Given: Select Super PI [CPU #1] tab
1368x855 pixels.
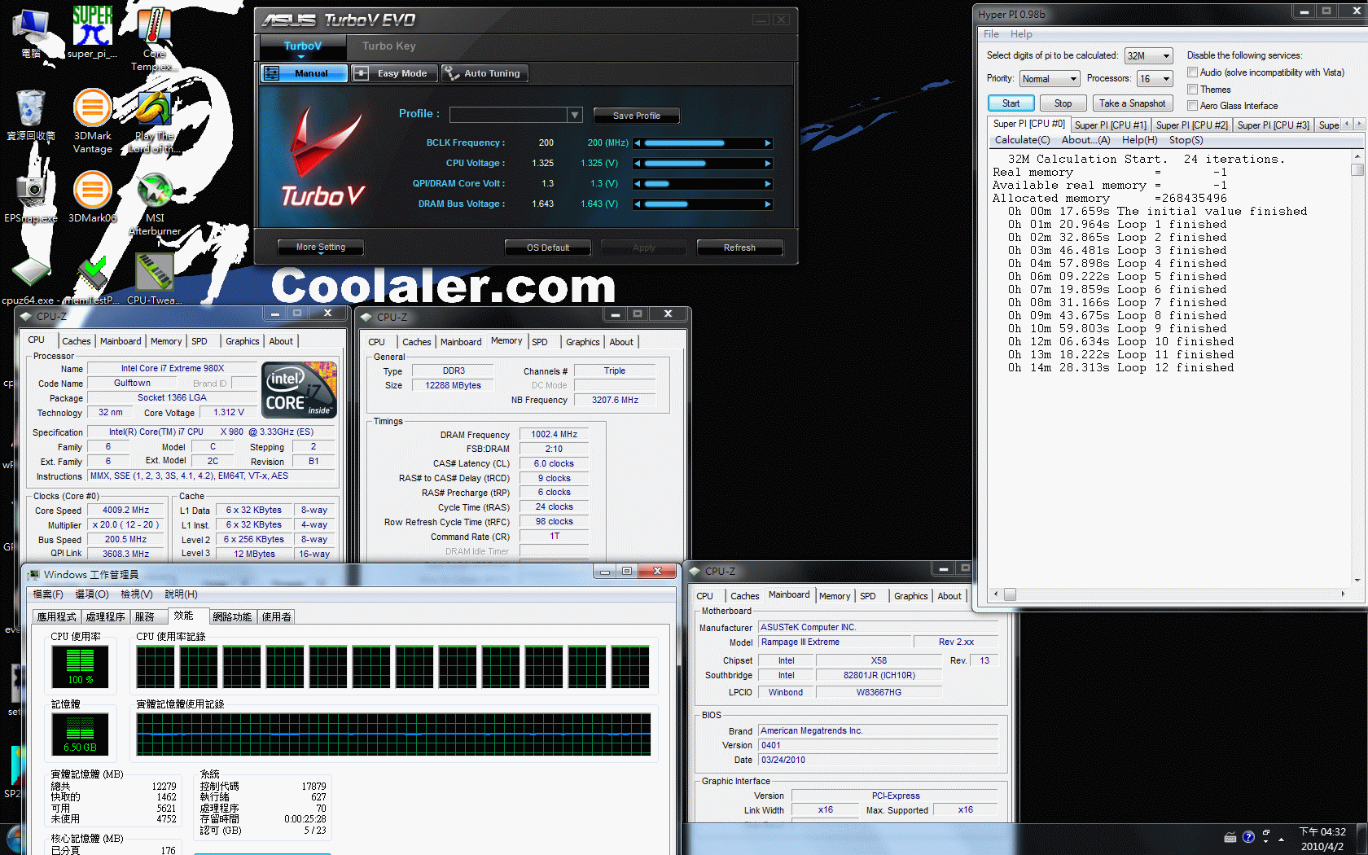Looking at the screenshot, I should (1110, 125).
